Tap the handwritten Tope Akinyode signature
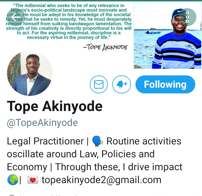This screenshot has width=202, height=196. pos(105,47)
